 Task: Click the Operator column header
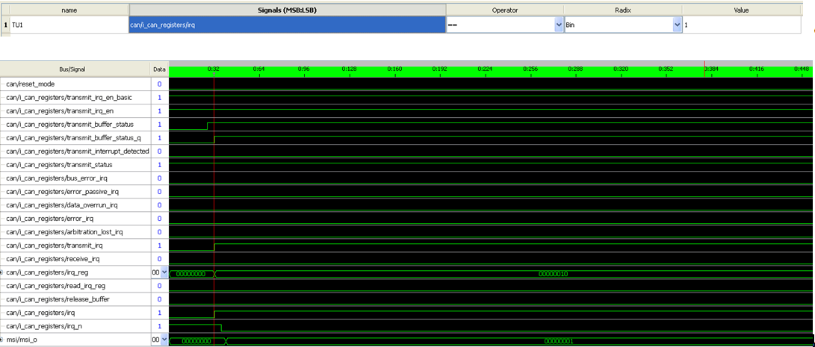pos(505,10)
